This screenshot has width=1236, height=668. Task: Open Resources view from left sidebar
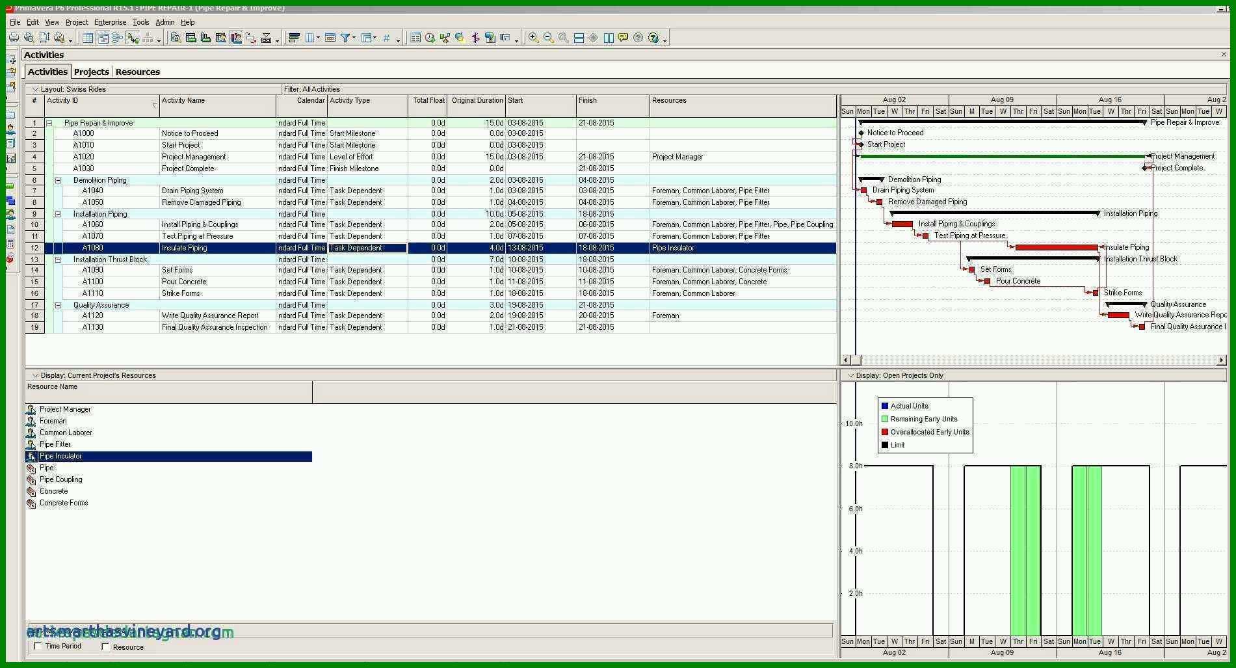pyautogui.click(x=10, y=129)
